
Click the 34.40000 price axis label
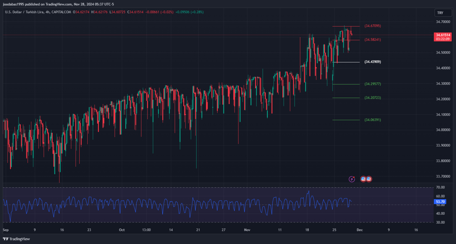[x=443, y=68]
